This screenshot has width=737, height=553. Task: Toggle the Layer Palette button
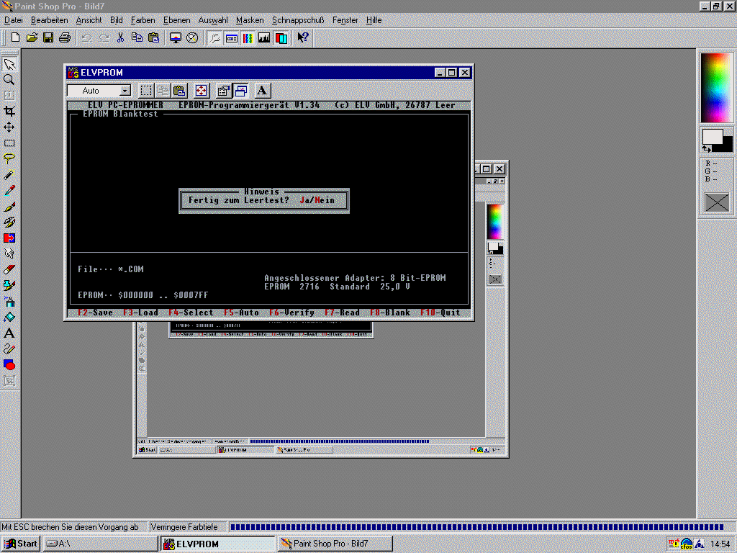coord(281,37)
